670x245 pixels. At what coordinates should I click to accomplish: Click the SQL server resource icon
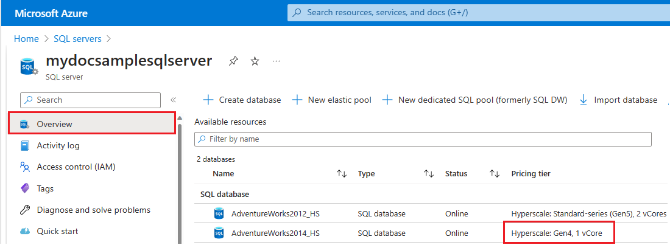pyautogui.click(x=27, y=66)
